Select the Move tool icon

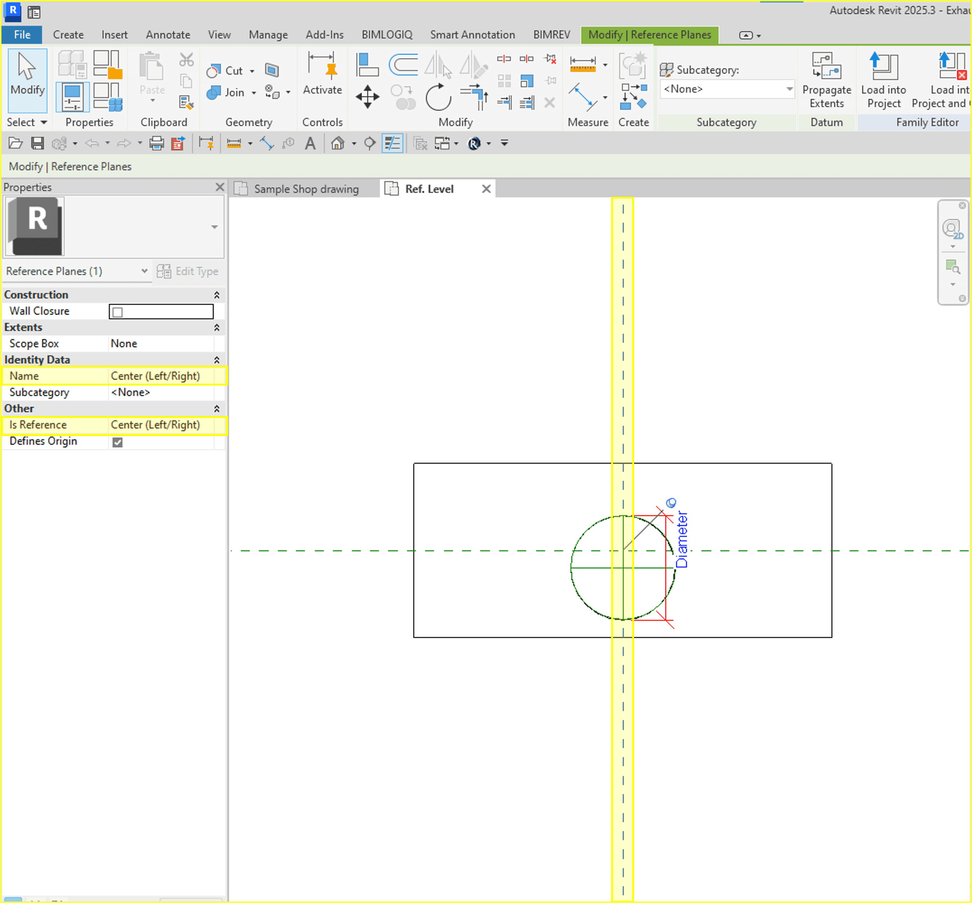tap(367, 97)
